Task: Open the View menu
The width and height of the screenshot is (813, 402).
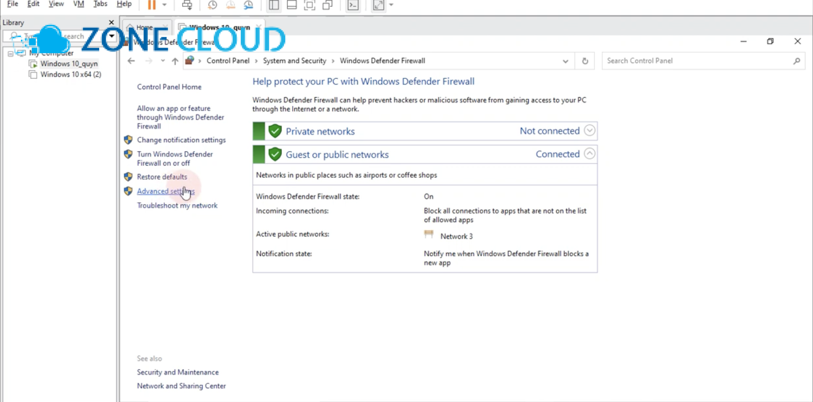Action: 56,4
